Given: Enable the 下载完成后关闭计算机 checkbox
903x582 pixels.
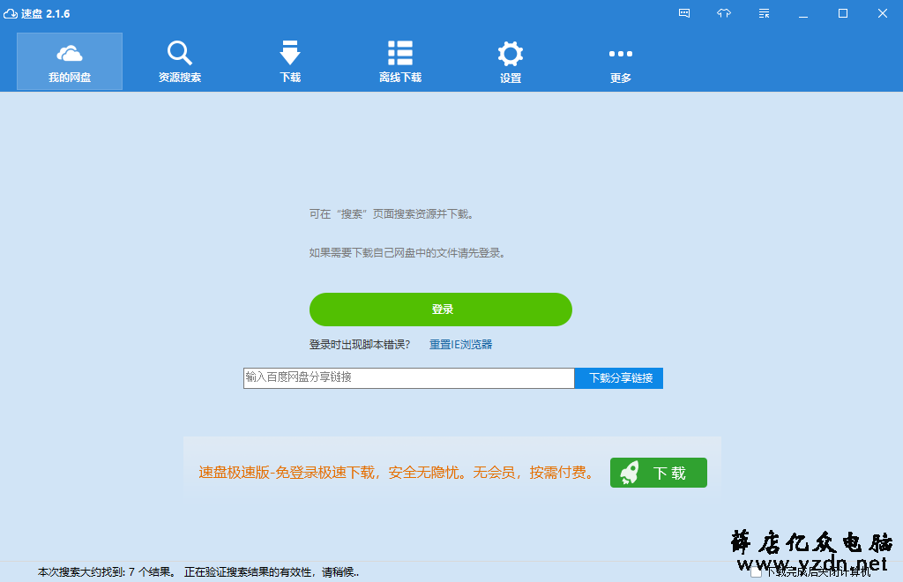Looking at the screenshot, I should [756, 571].
